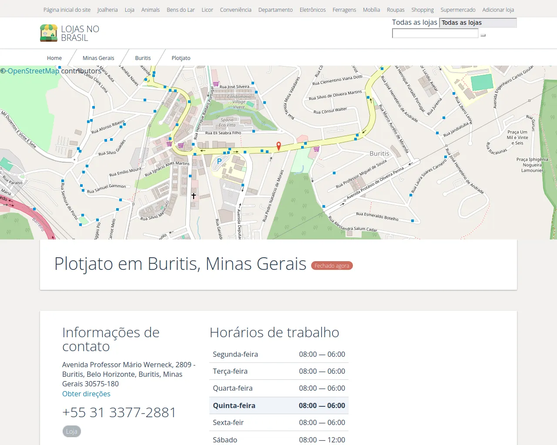Image resolution: width=557 pixels, height=445 pixels.
Task: Open the Joalheria category in the top menu
Action: pyautogui.click(x=107, y=10)
